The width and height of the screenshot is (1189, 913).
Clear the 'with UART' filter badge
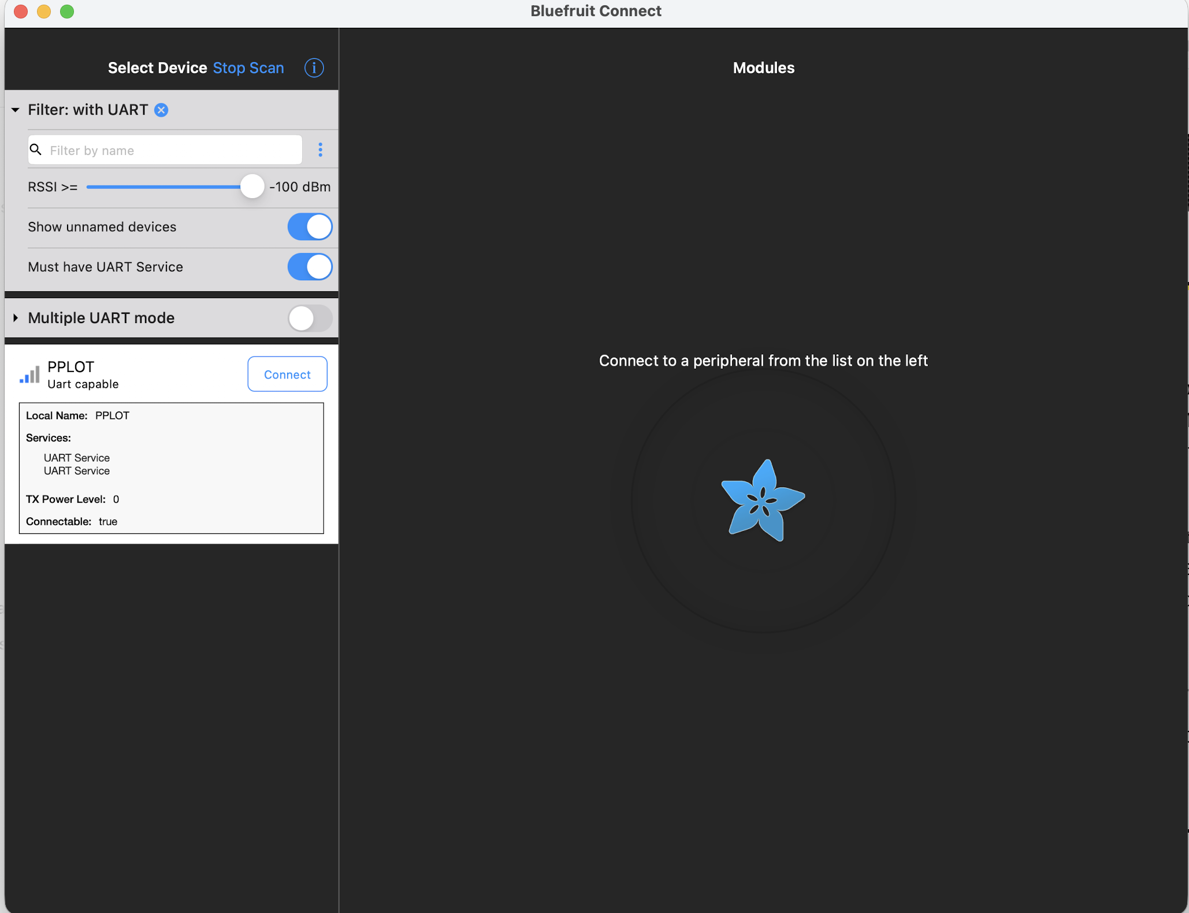tap(161, 110)
